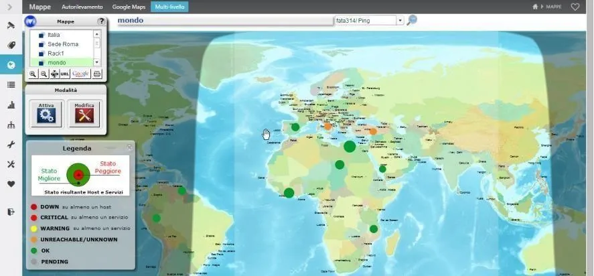Click the DOWN legend entry
594x276 pixels.
(x=71, y=206)
